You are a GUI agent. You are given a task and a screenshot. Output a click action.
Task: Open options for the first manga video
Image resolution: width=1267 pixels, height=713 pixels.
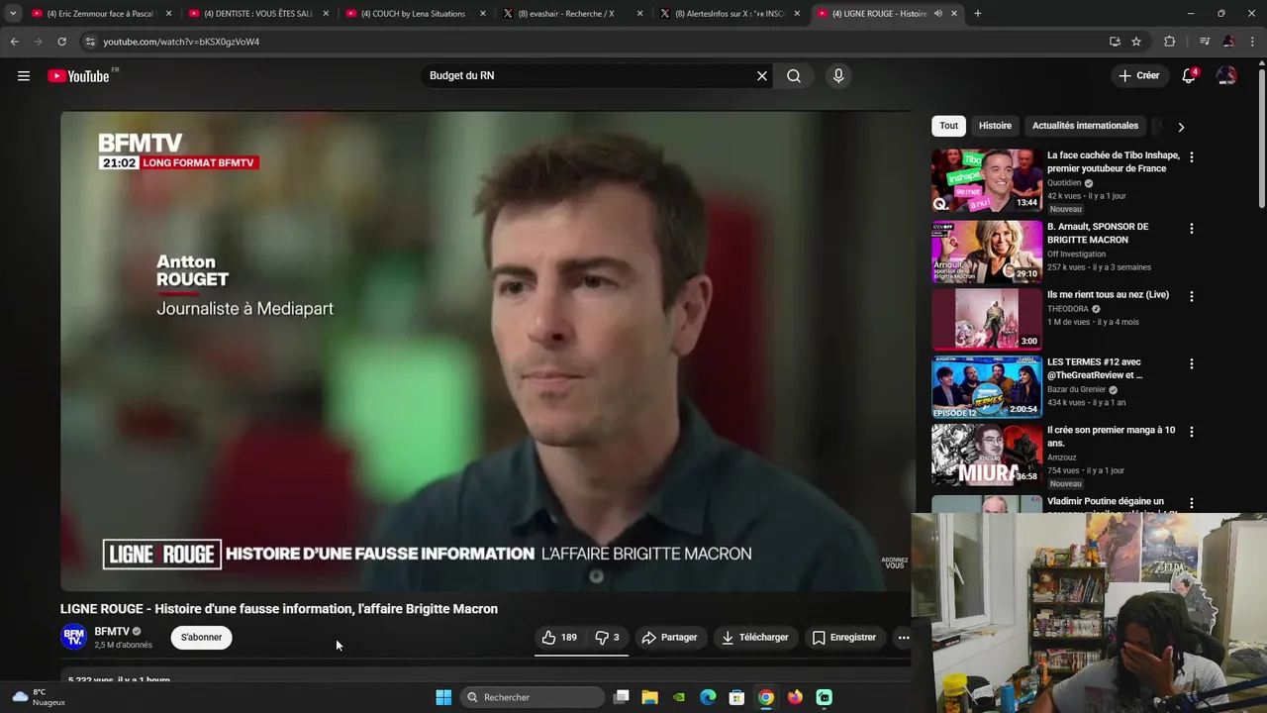1191,432
